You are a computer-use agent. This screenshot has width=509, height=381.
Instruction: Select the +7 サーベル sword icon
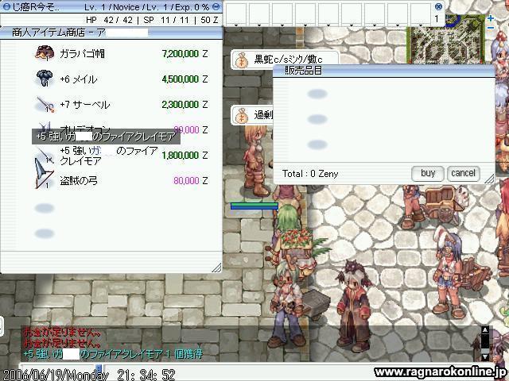45,105
